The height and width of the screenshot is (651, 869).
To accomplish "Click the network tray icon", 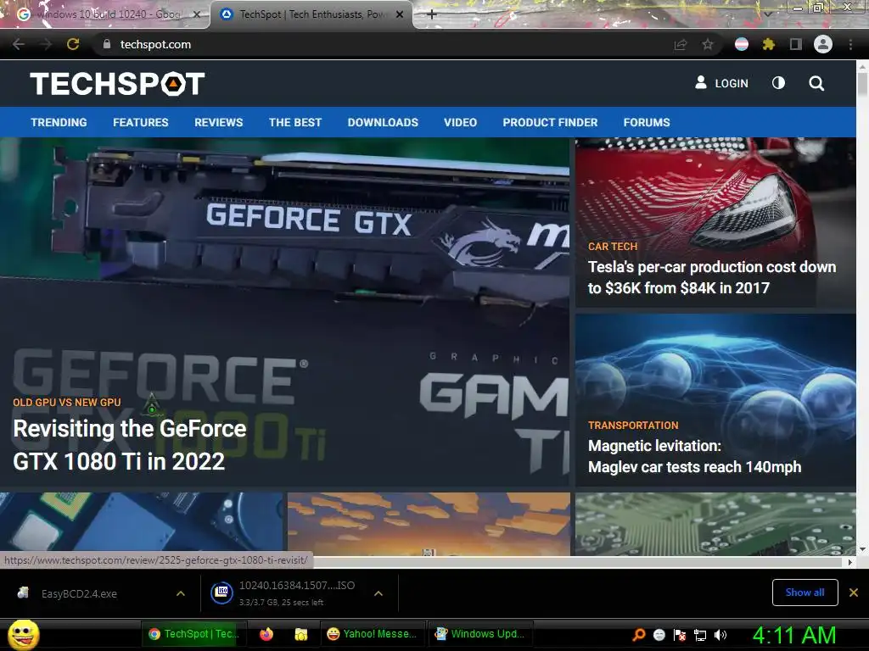I will point(700,636).
